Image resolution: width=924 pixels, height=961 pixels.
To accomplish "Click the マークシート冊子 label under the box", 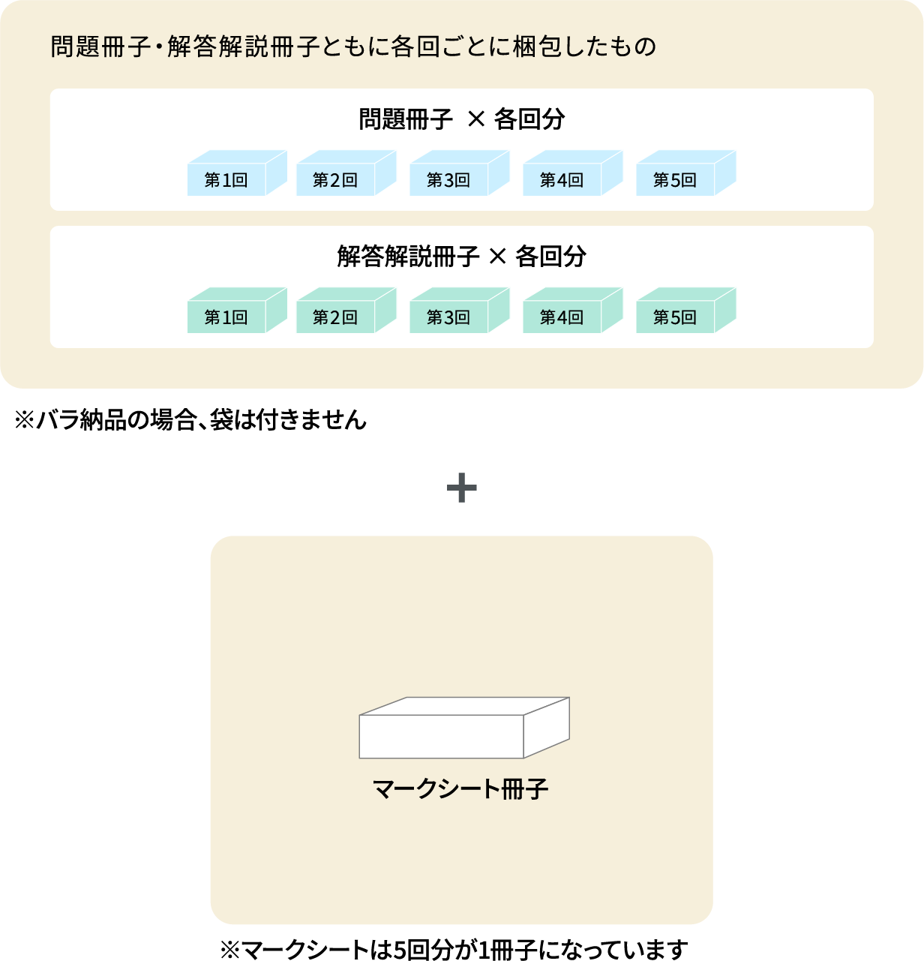I will [460, 788].
